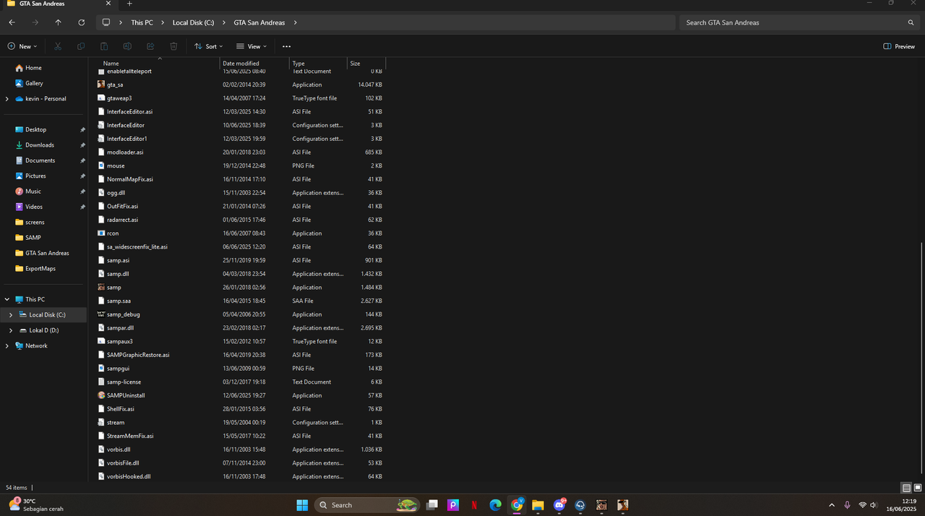Viewport: 925px width, 516px height.
Task: Show hidden system tray icons chevron
Action: [x=831, y=505]
